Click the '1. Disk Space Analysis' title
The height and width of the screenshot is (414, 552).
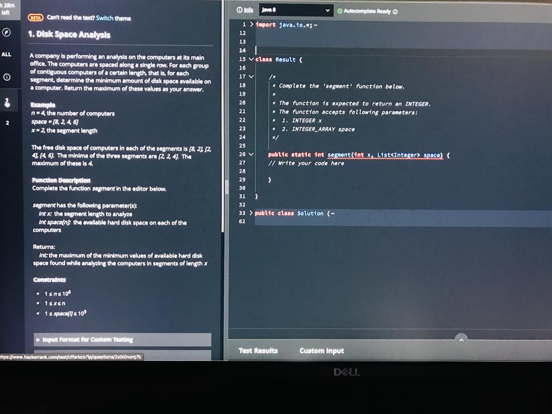coord(69,34)
